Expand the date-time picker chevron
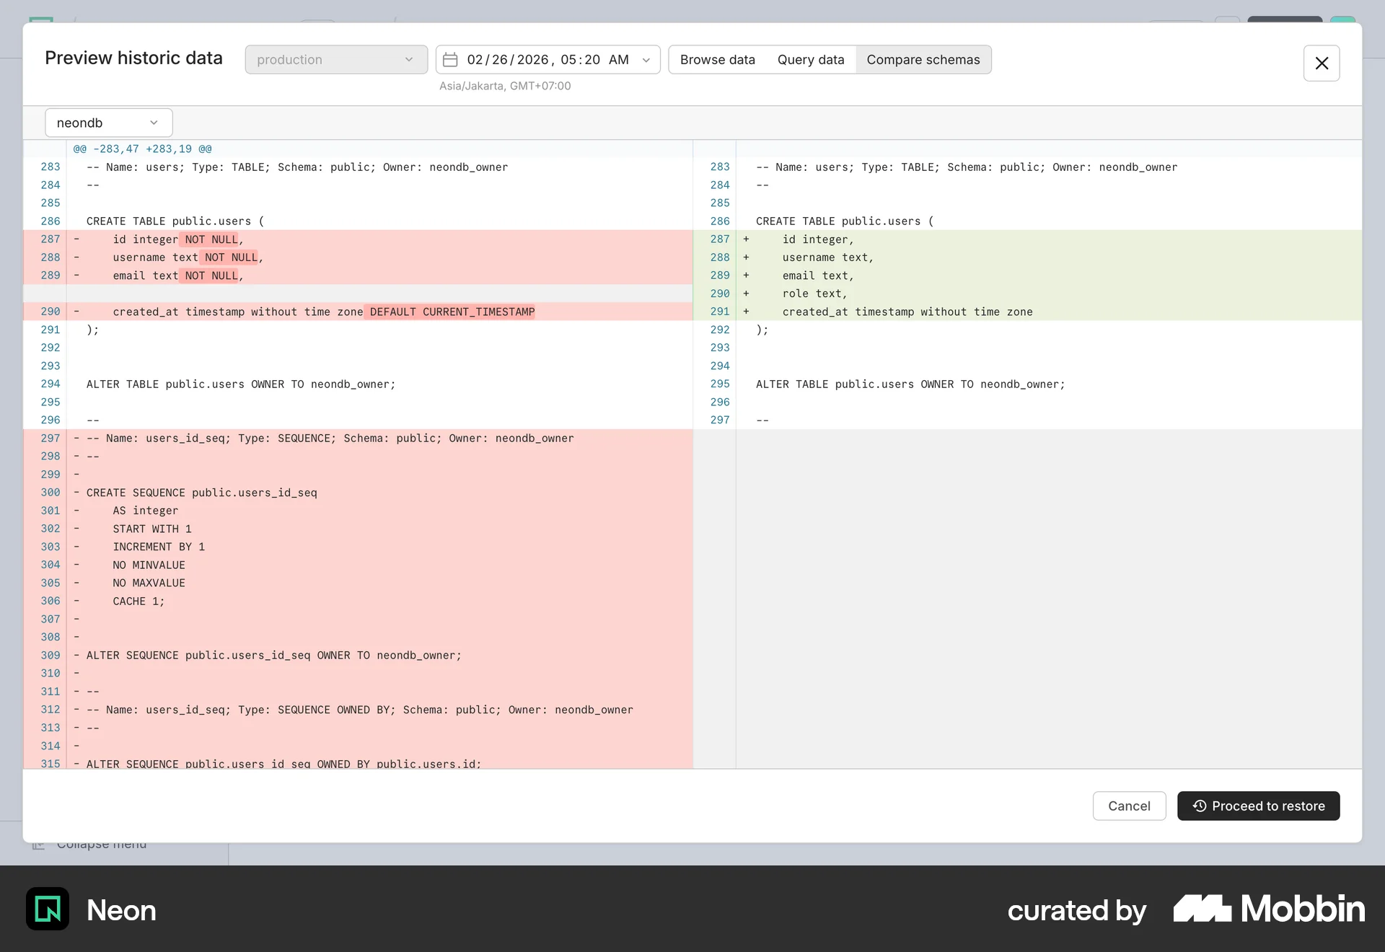 tap(646, 60)
